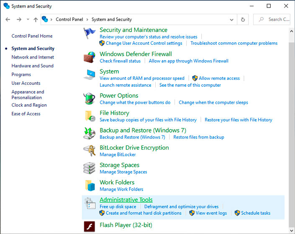The width and height of the screenshot is (295, 234).
Task: Click the Work Folders icon
Action: [x=90, y=186]
